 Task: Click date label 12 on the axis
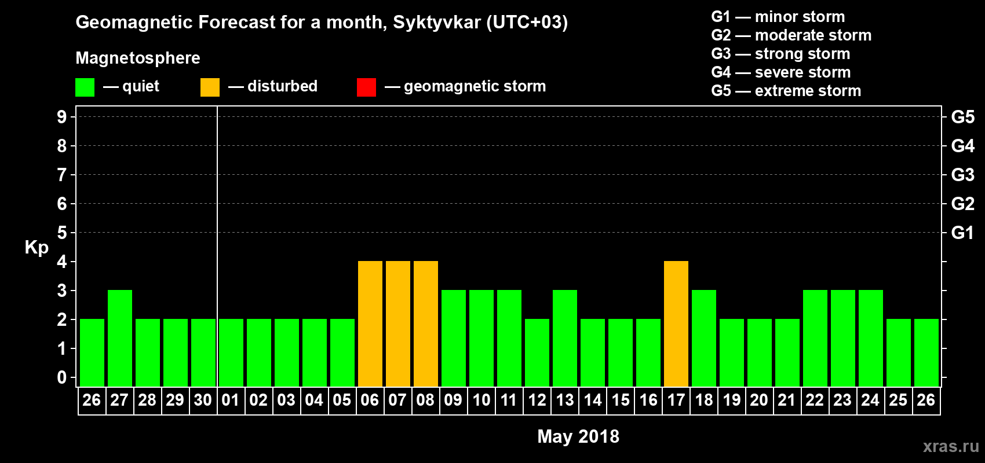coord(537,400)
